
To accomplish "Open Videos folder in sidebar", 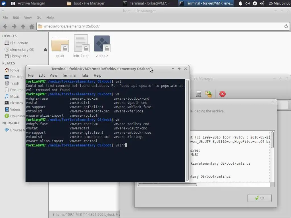I will point(13,109).
